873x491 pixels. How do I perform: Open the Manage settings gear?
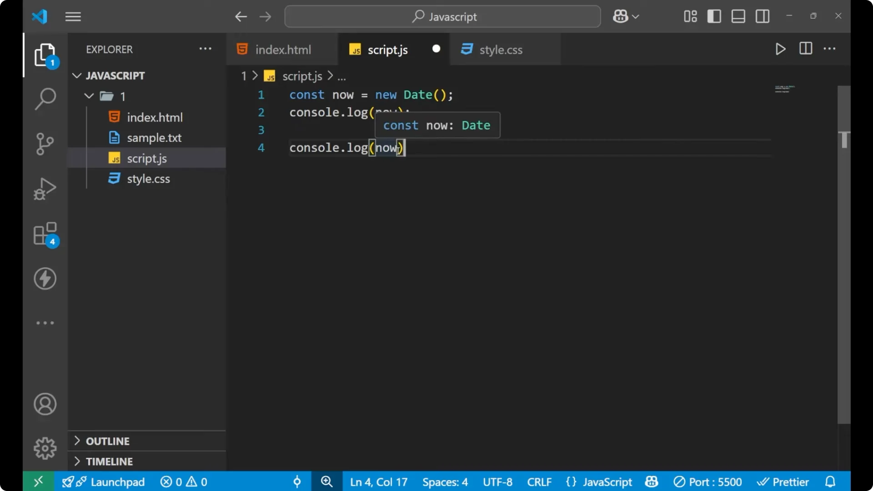(x=45, y=448)
